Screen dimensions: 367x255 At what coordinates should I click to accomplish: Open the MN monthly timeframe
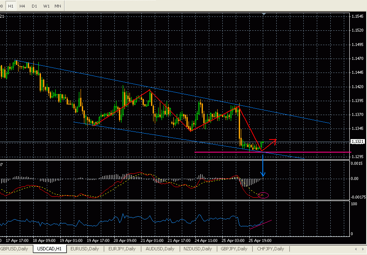58,6
